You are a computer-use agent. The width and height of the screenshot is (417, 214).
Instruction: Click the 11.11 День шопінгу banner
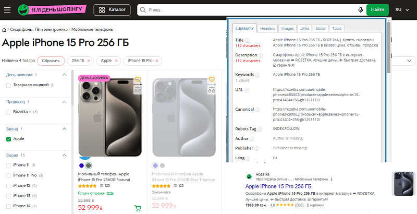tap(58, 10)
